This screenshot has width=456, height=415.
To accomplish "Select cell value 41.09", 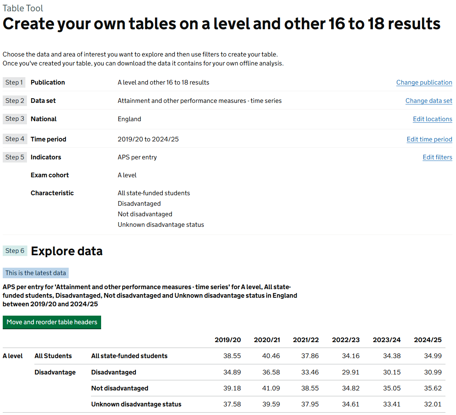I will pyautogui.click(x=271, y=388).
